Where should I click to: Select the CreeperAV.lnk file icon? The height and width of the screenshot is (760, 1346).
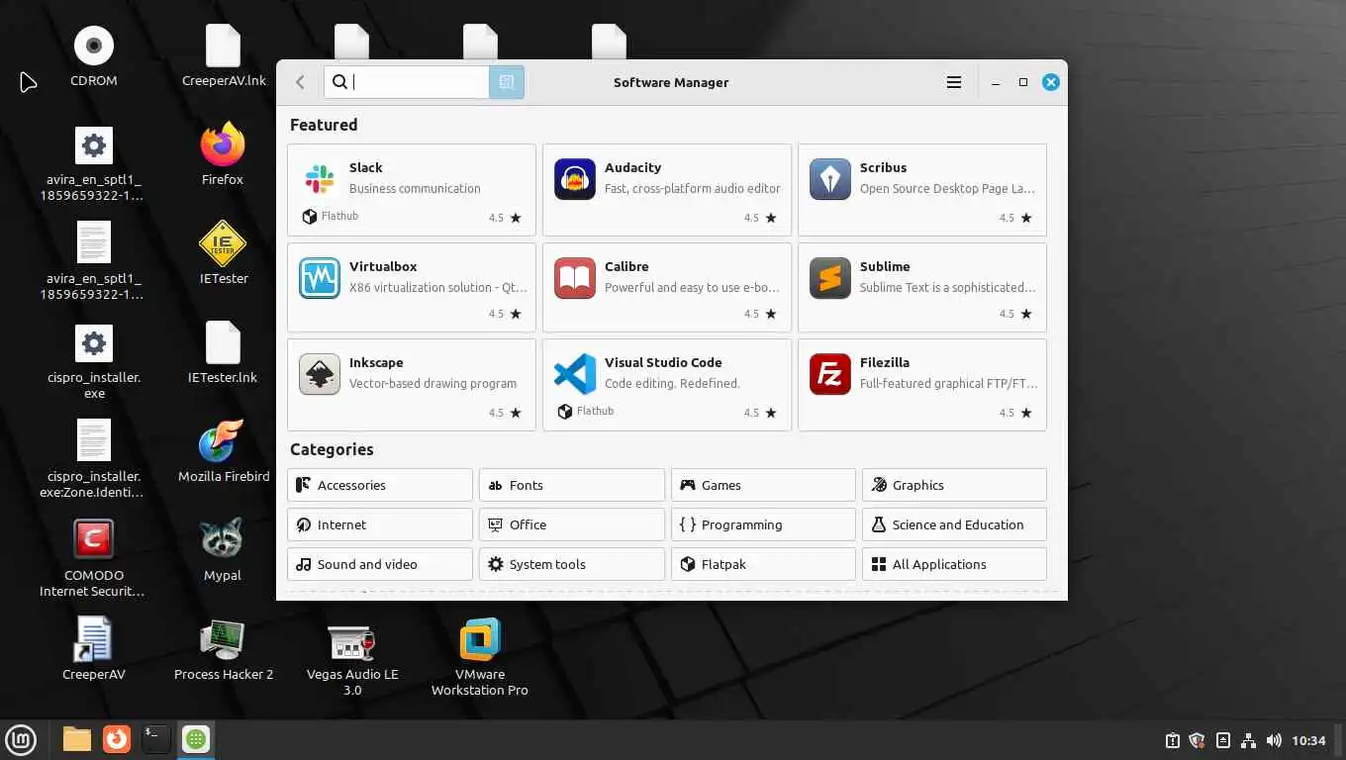(x=223, y=47)
